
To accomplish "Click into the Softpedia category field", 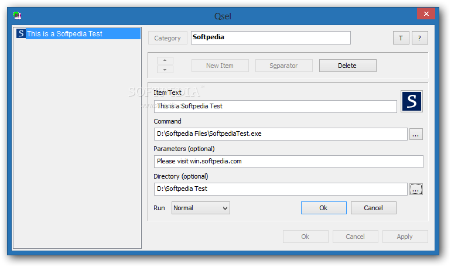I will point(271,37).
